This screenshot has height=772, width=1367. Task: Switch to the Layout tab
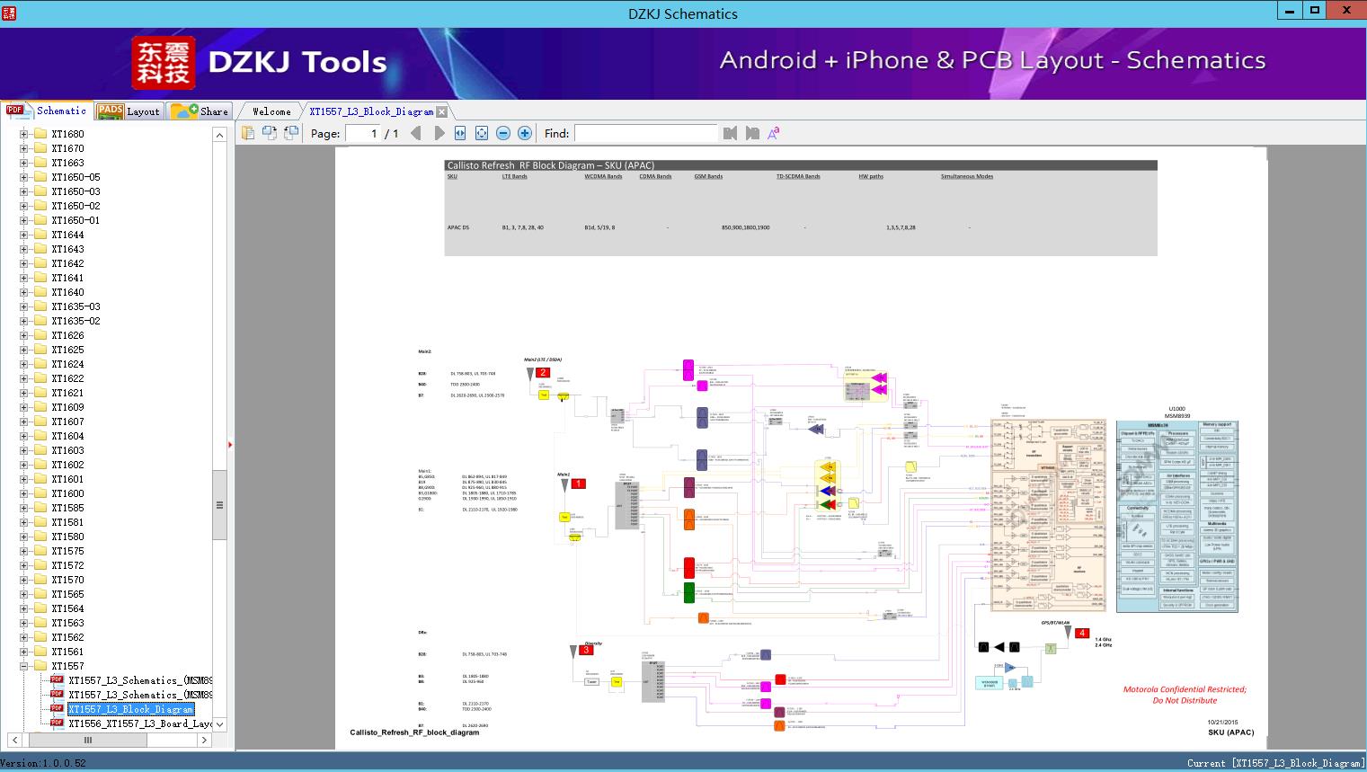click(x=129, y=111)
